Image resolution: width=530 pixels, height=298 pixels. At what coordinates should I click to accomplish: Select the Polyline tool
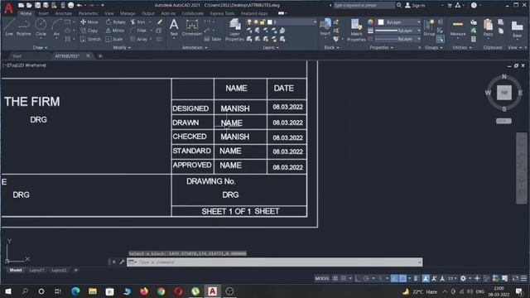[24, 27]
